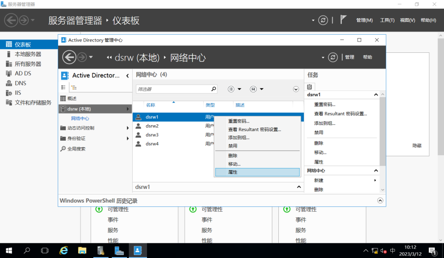Switch AD navigation pane to list view
Image resolution: width=444 pixels, height=258 pixels.
click(63, 87)
